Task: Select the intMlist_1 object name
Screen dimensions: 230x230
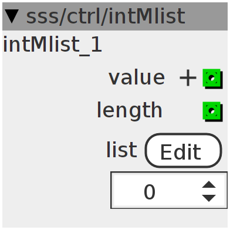Action: (52, 45)
